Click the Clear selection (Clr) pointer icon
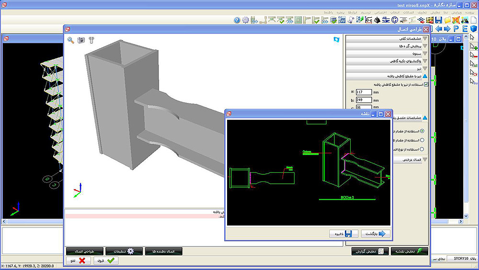479x270 pixels. [x=474, y=73]
